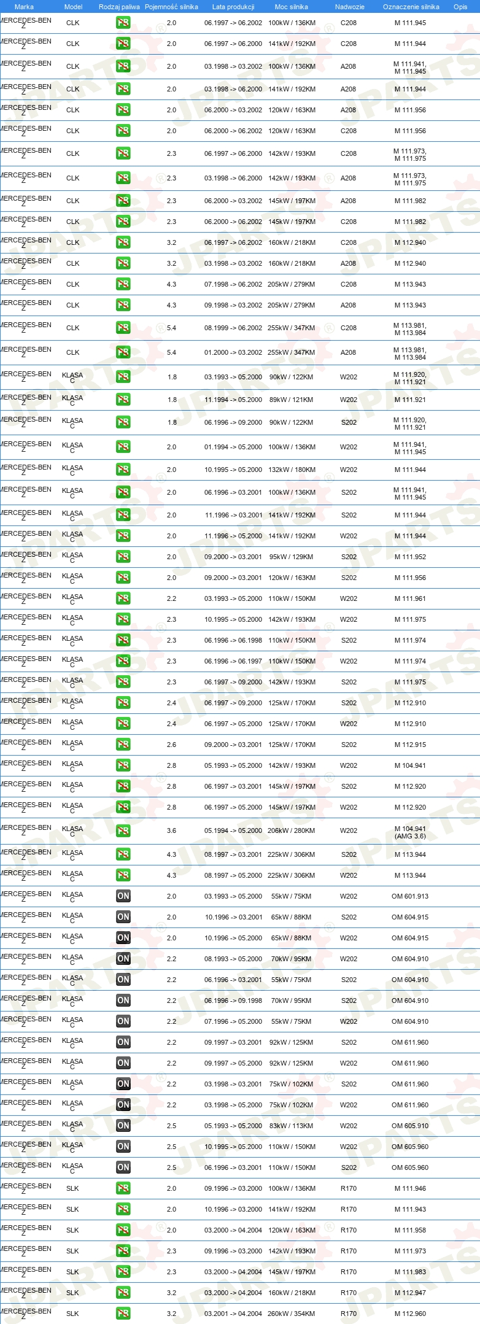Select production years 06.1996 -> 09.1998
480x1324 pixels.
(233, 1001)
